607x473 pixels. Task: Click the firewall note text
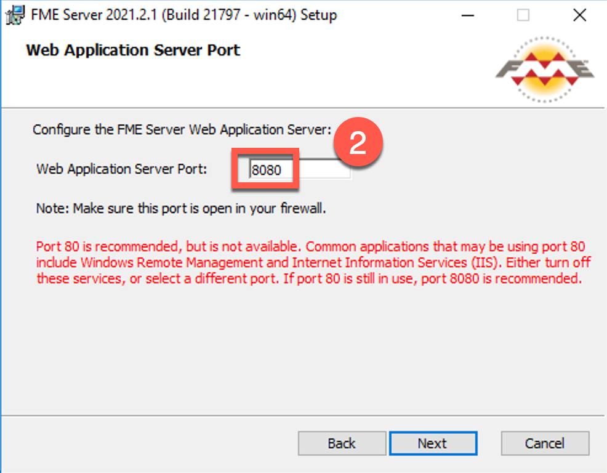point(181,208)
